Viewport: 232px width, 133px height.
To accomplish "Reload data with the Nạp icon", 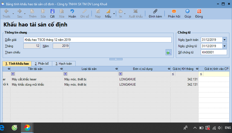I will click(x=98, y=11).
